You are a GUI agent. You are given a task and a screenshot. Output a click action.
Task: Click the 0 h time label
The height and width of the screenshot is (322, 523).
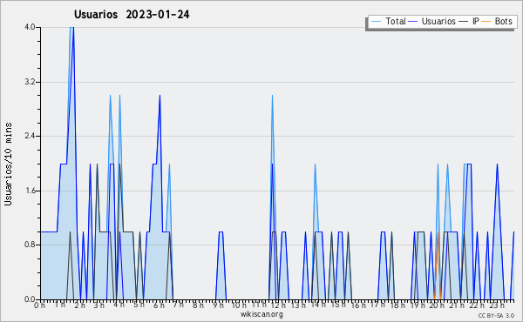(x=40, y=305)
